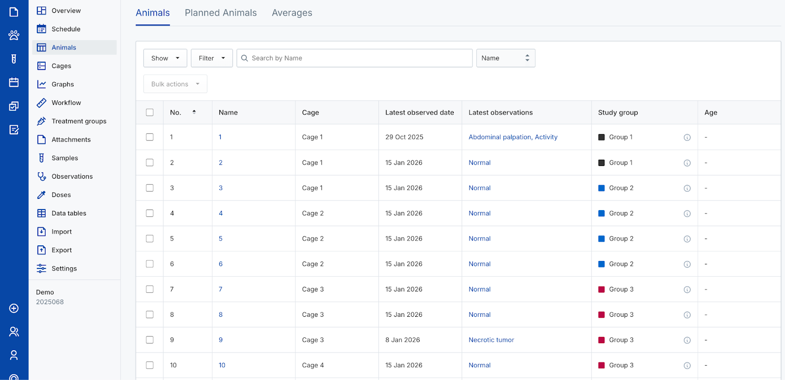Expand the Filter dropdown
Screen dimensions: 785x380
[x=211, y=58]
